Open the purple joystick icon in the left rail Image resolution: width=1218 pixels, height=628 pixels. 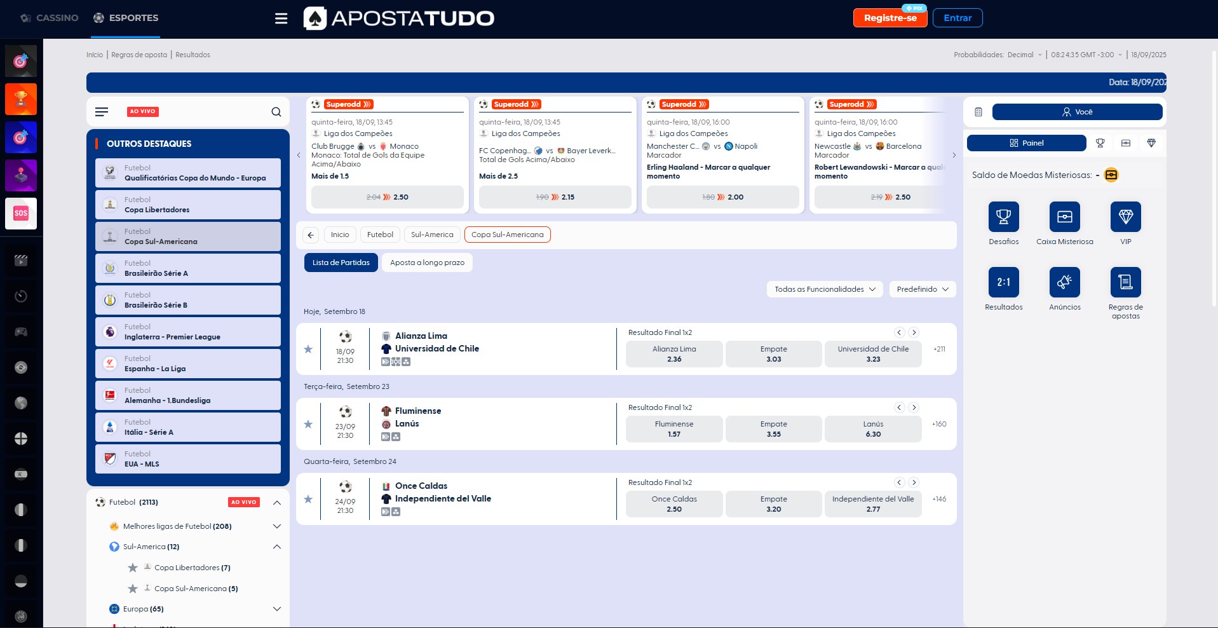tap(21, 175)
